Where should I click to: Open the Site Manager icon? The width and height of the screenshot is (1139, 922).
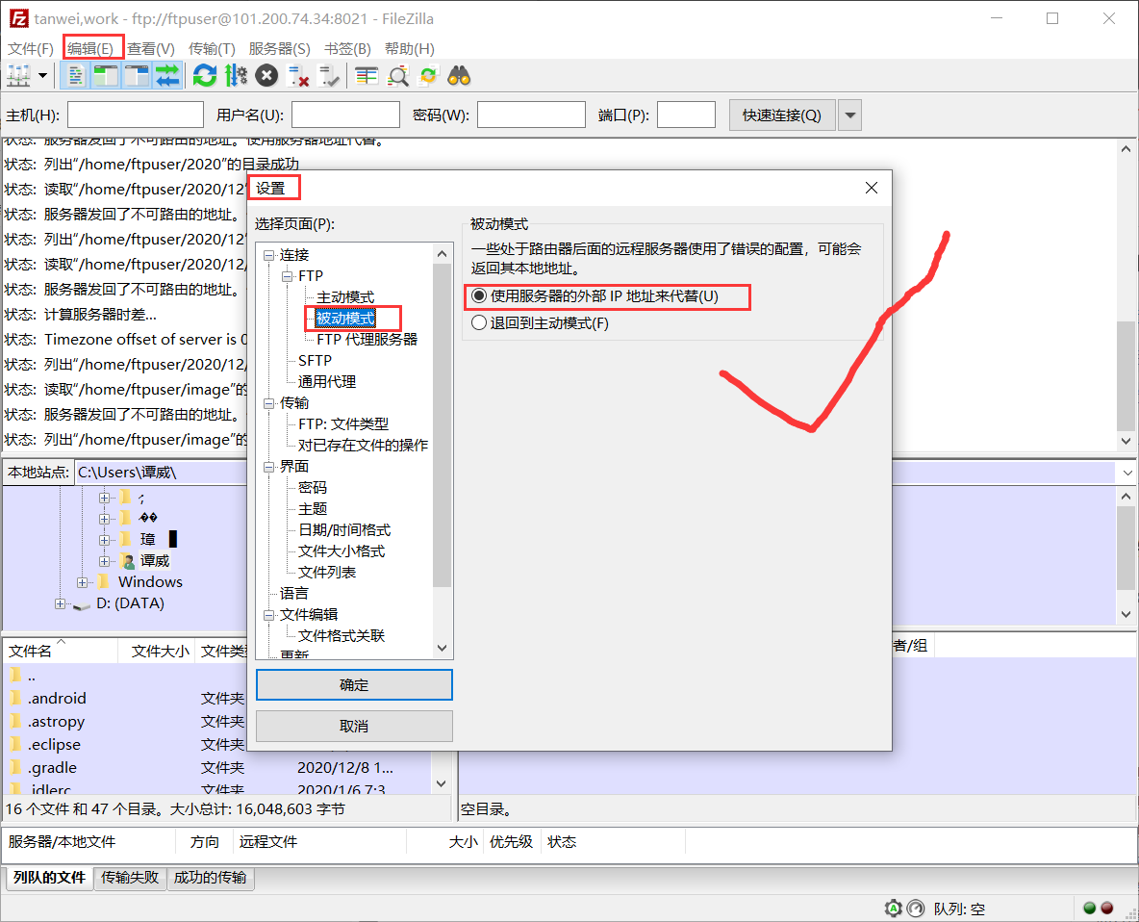pyautogui.click(x=18, y=76)
